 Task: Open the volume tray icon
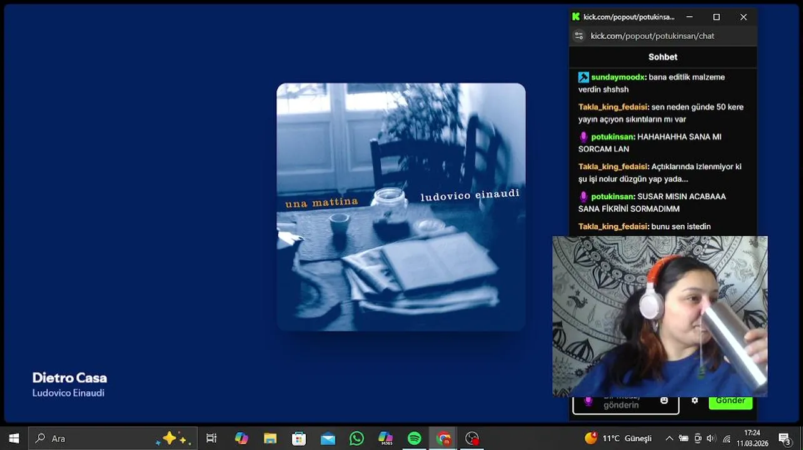click(712, 438)
